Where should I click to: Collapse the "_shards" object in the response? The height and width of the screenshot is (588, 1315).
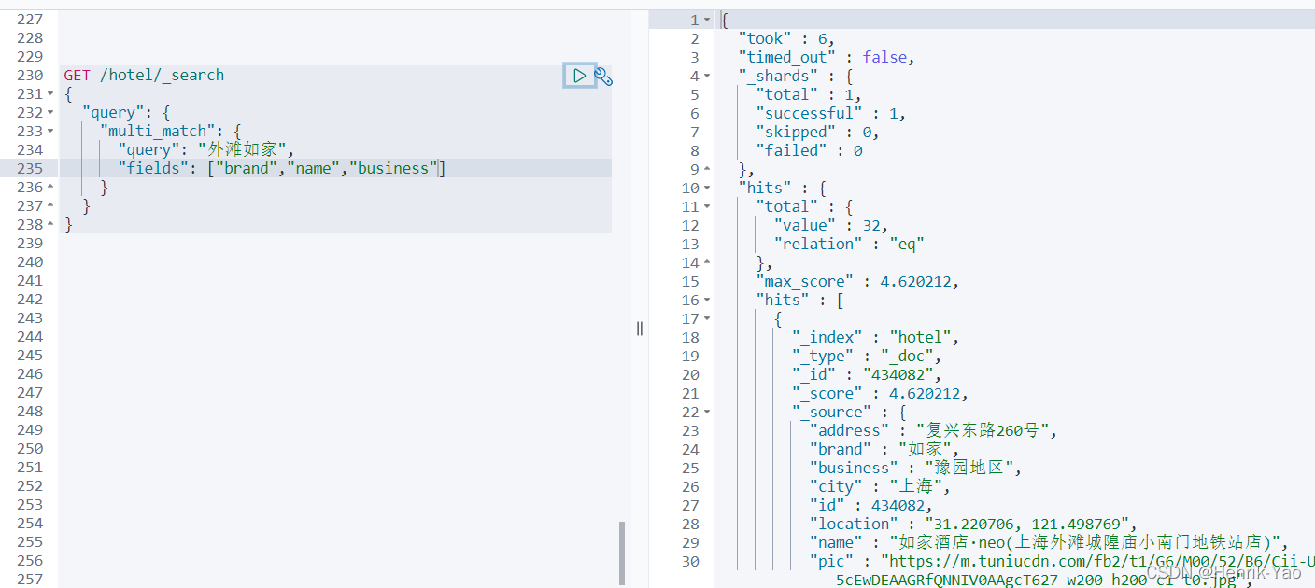pos(707,76)
